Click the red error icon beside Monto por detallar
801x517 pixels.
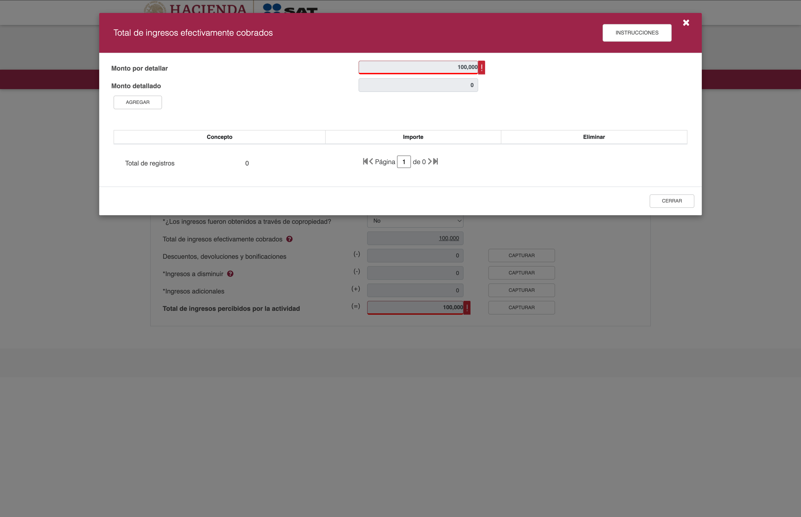pos(482,67)
